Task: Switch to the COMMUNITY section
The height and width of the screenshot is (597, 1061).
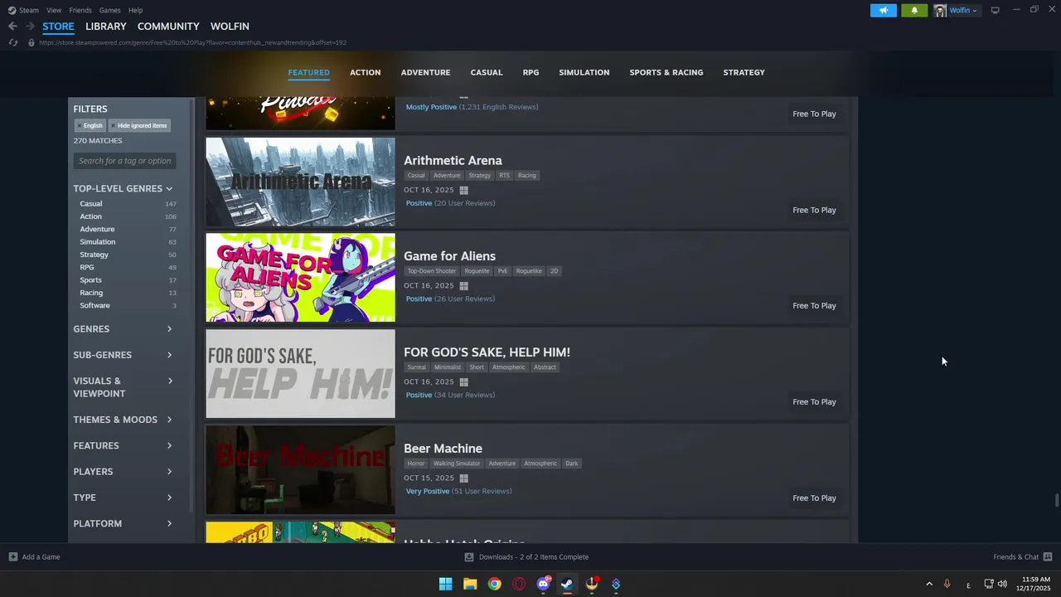Action: click(168, 27)
